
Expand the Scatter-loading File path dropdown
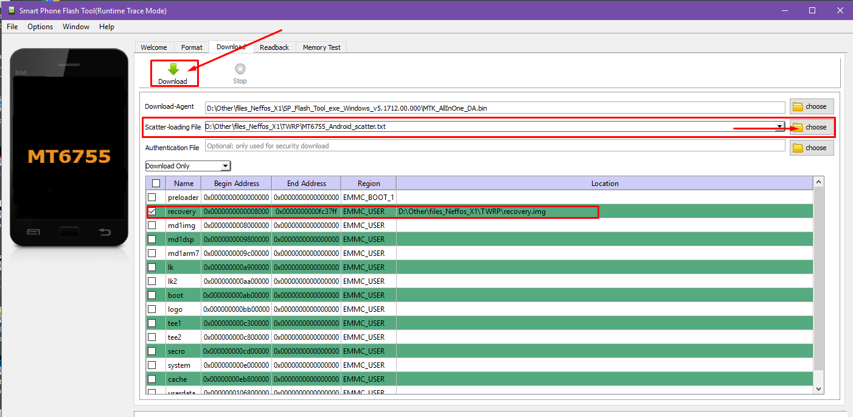click(780, 126)
